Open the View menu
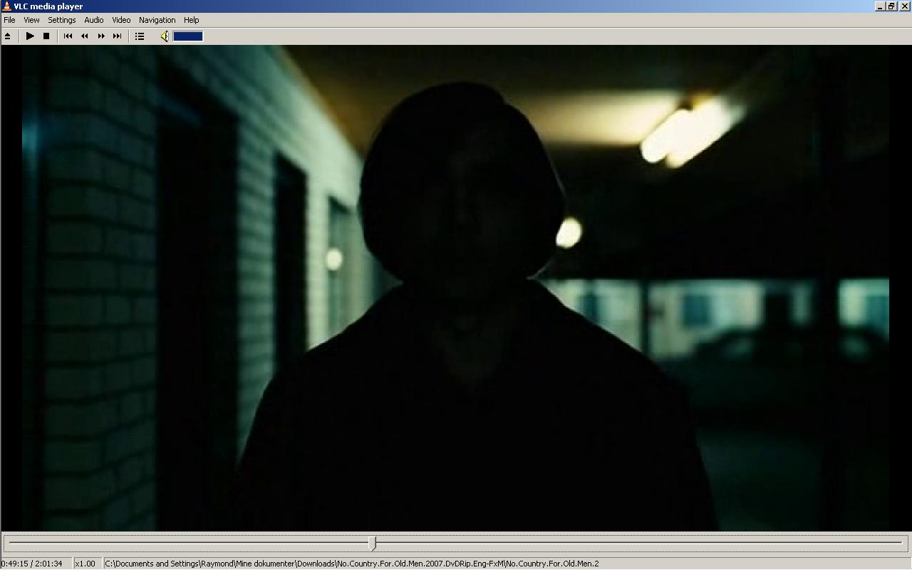 click(x=31, y=20)
